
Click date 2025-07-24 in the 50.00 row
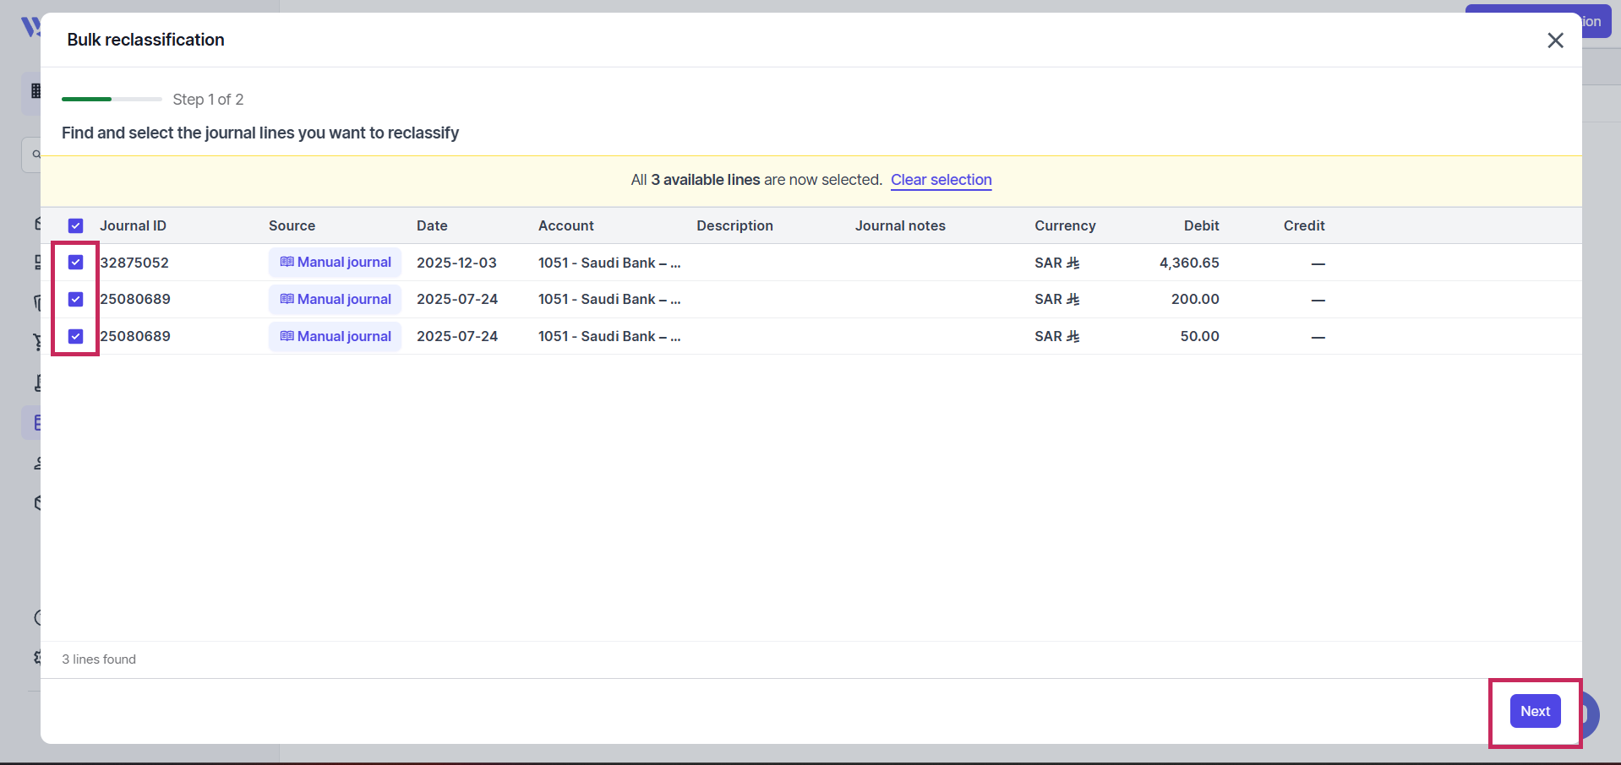coord(457,337)
